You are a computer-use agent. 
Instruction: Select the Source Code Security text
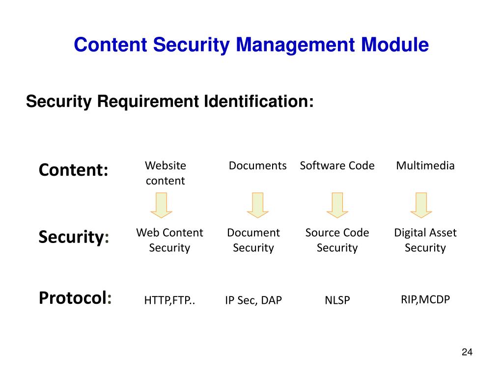coord(337,240)
